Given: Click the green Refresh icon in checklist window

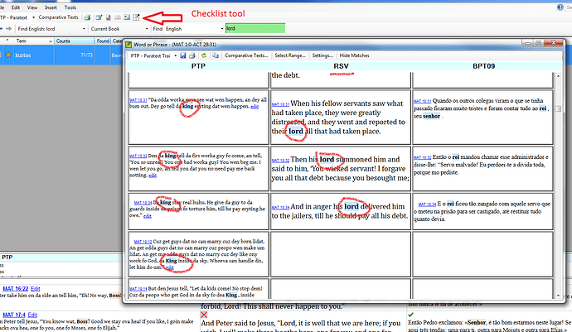Looking at the screenshot, I should pyautogui.click(x=204, y=55).
